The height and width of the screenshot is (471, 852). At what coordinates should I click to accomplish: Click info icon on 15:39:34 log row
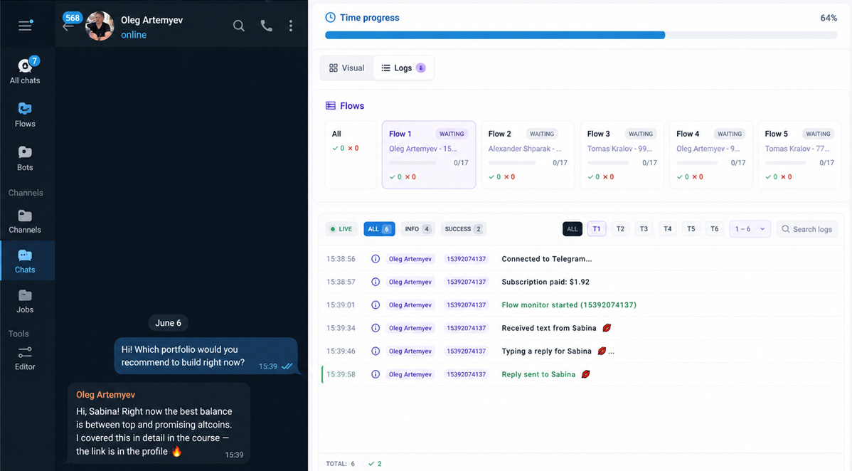(376, 328)
